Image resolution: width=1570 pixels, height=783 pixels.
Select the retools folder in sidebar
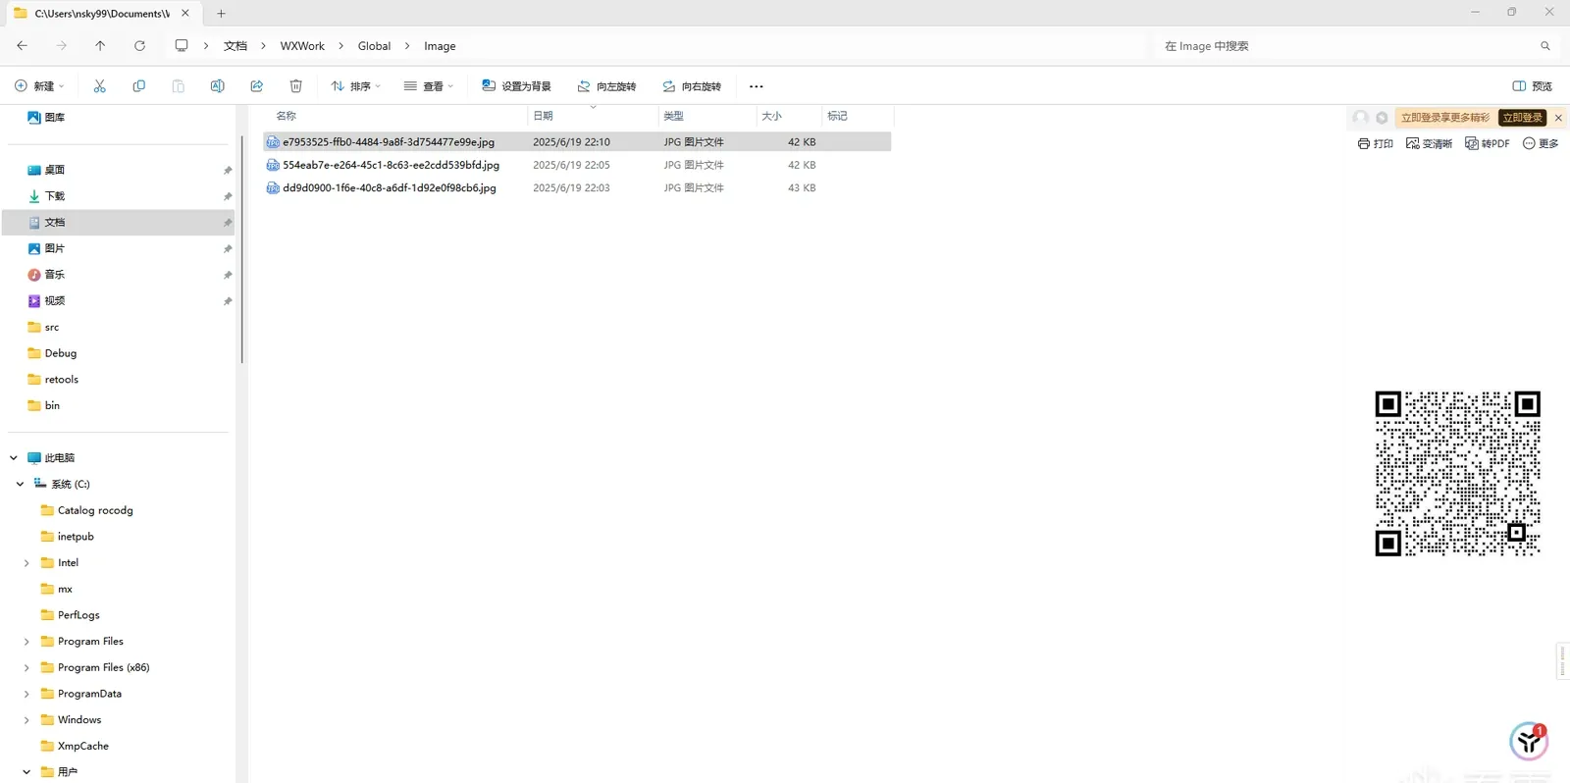[119, 380]
